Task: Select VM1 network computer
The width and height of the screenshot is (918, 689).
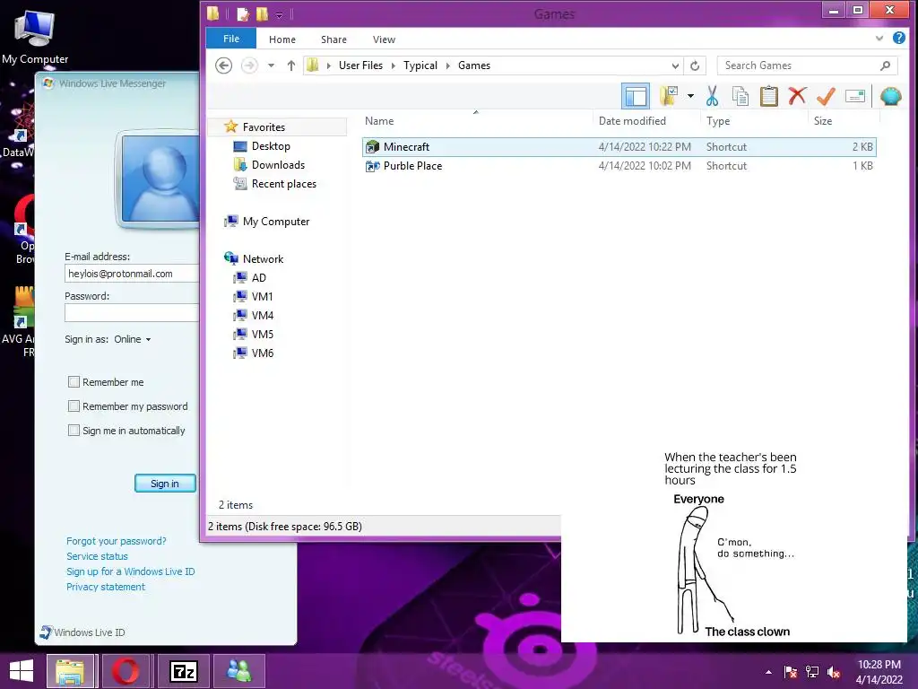Action: (x=262, y=296)
